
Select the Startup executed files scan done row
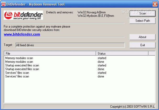pyautogui.click(x=79, y=69)
